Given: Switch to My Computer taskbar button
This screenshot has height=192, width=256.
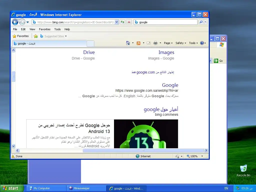Looking at the screenshot, I should [46, 188].
